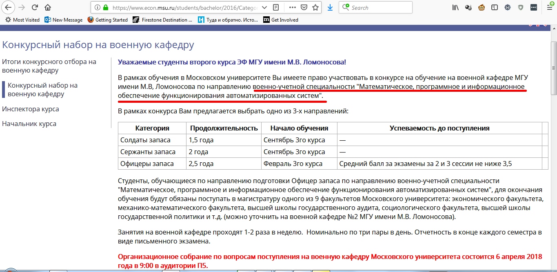The height and width of the screenshot is (272, 557).
Task: Select the Солдаты запаса table cell
Action: (152, 140)
